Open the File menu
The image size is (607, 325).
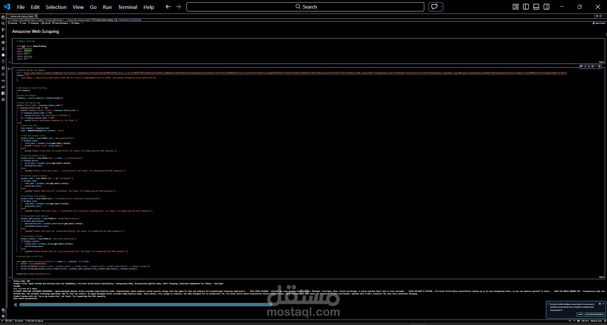[21, 7]
